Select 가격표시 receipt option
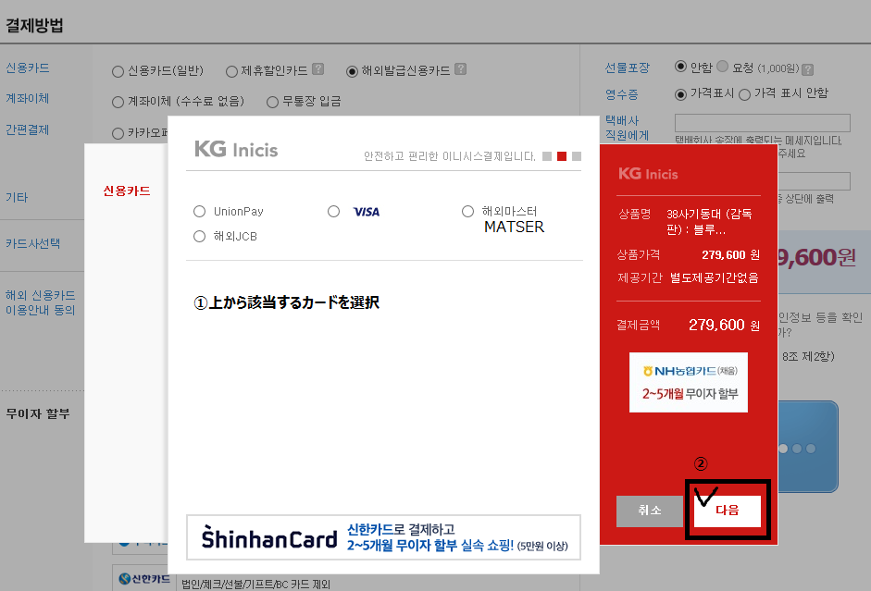The height and width of the screenshot is (591, 871). (x=680, y=94)
